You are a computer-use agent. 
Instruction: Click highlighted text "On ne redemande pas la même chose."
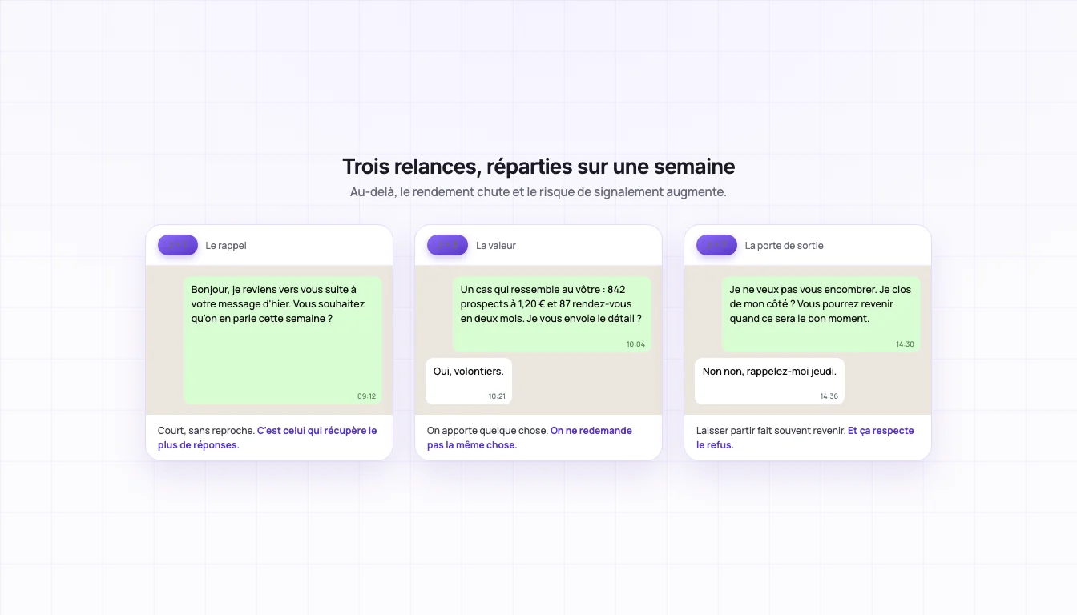coord(530,438)
